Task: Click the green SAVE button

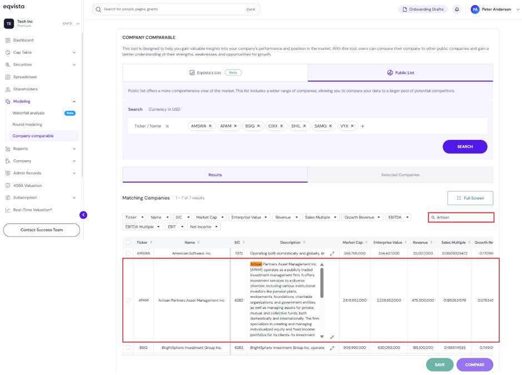Action: pos(440,364)
